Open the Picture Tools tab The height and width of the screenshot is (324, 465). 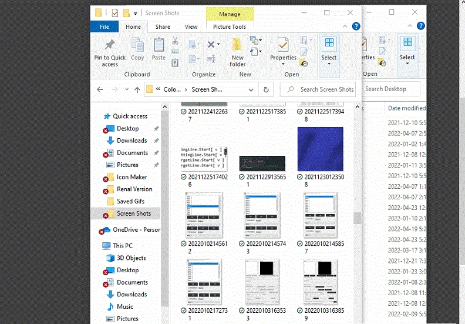230,26
